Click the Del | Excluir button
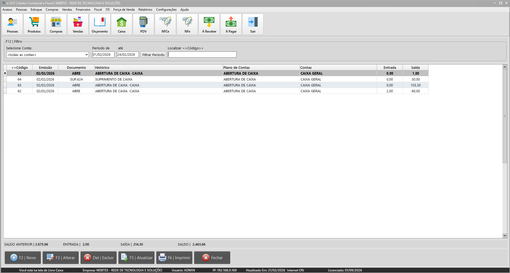The image size is (510, 273). pos(99,258)
